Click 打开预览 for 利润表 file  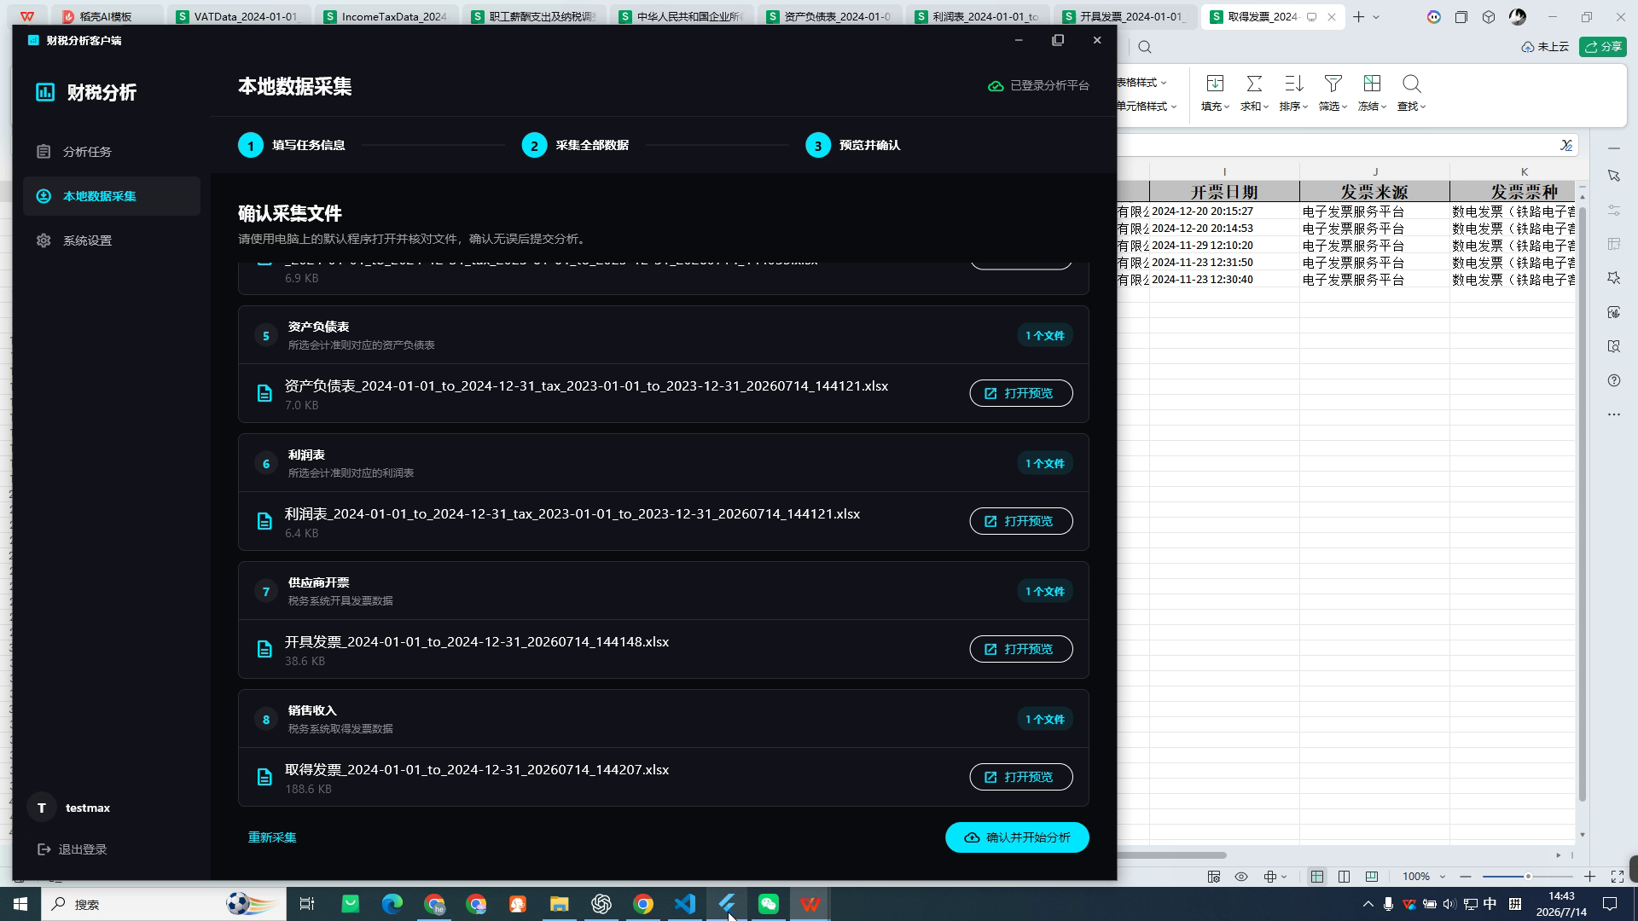pos(1020,521)
